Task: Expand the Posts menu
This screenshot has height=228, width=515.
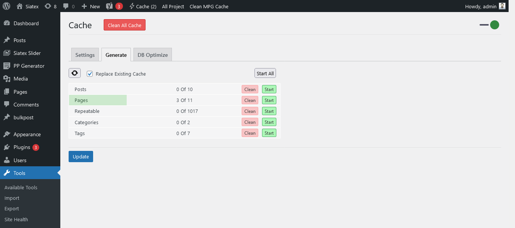Action: click(x=20, y=40)
